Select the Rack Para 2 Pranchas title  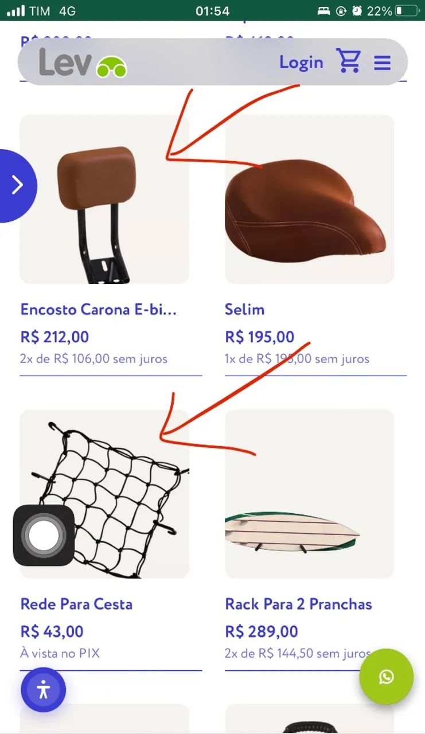pos(298,604)
